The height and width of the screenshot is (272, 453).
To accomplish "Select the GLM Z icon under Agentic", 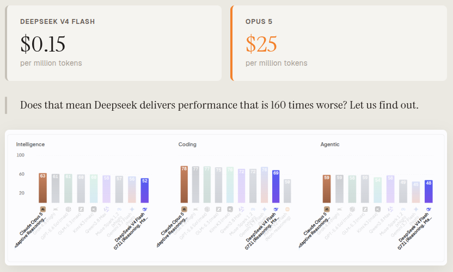I will coord(365,209).
